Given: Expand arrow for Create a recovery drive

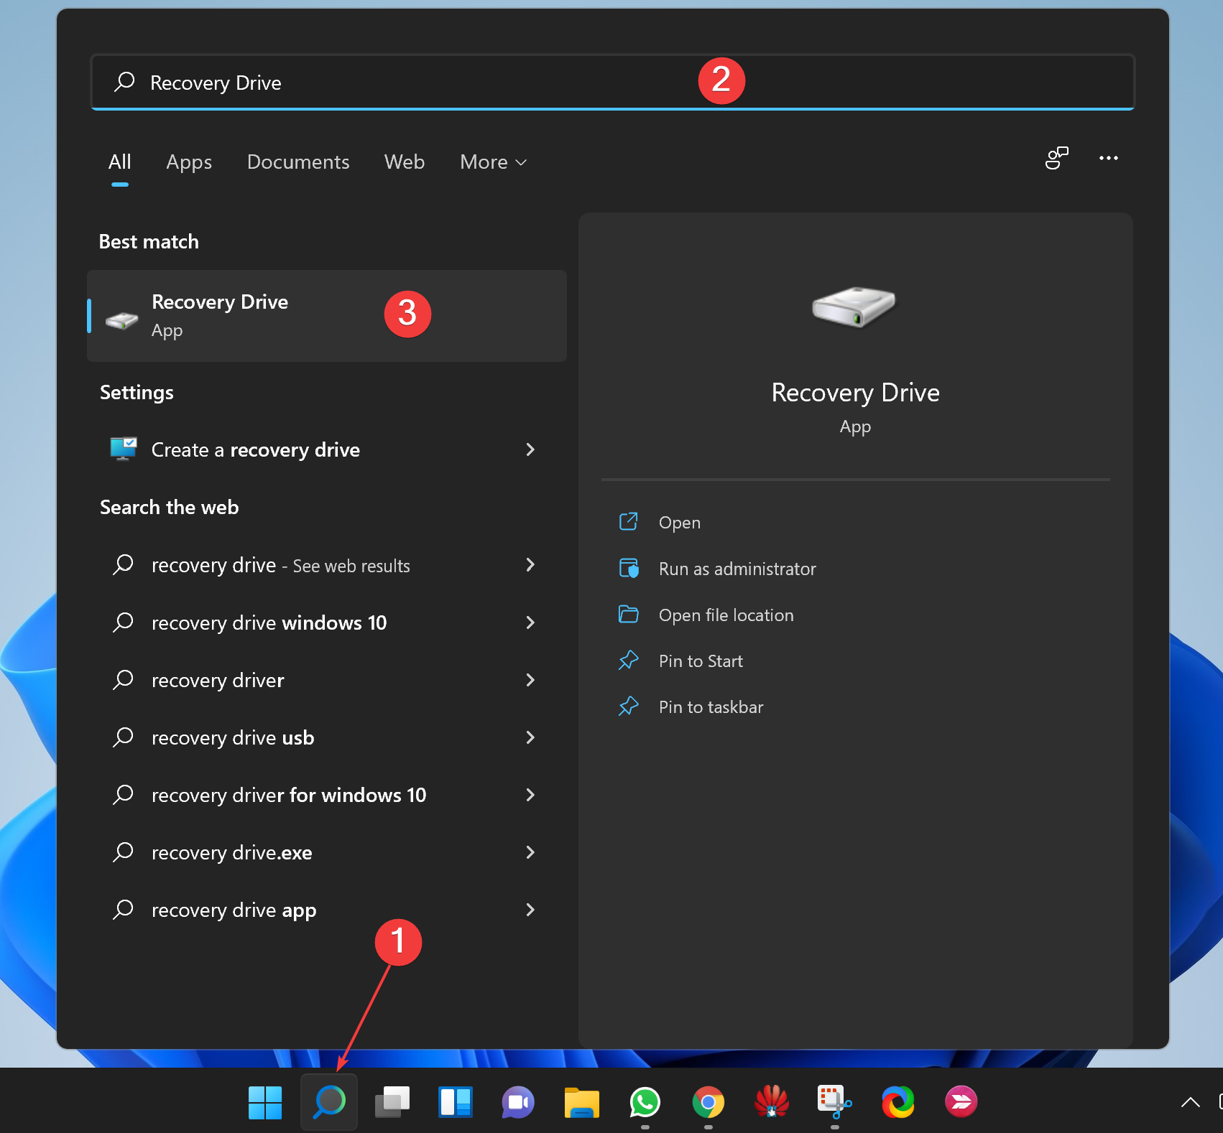Looking at the screenshot, I should click(530, 449).
